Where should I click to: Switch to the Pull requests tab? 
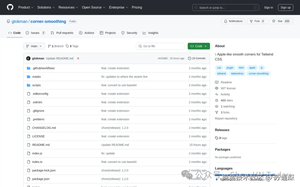pos(62,33)
